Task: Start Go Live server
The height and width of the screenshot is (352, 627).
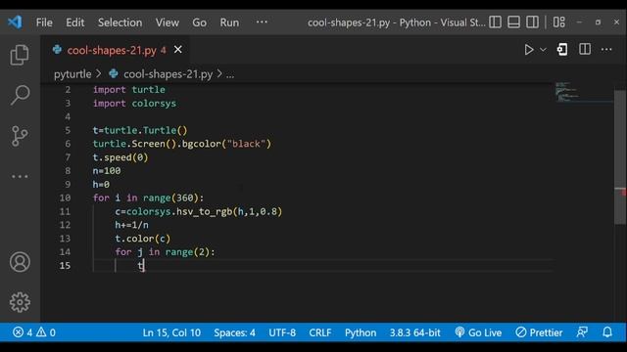Action: tap(478, 332)
